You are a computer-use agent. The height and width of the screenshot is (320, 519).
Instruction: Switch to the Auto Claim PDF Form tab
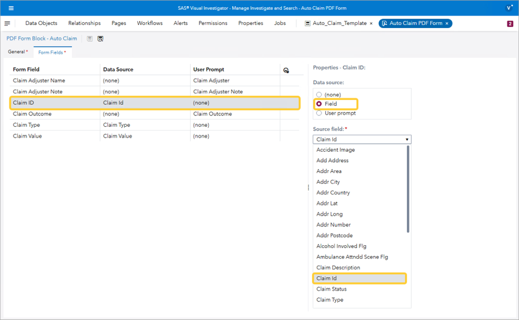pyautogui.click(x=416, y=23)
